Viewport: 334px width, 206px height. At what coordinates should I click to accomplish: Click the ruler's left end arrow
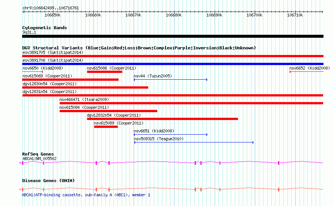point(23,12)
